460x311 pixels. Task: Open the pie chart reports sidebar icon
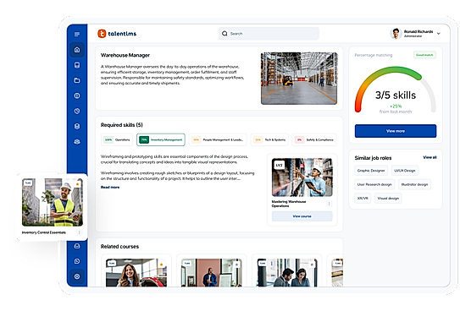pos(77,111)
